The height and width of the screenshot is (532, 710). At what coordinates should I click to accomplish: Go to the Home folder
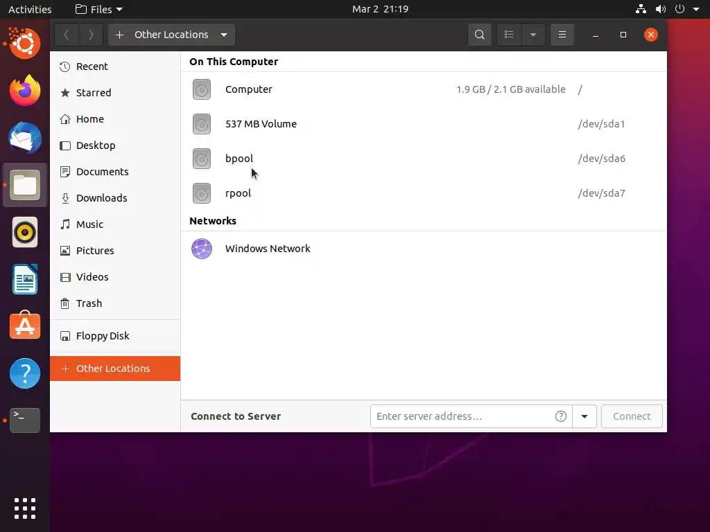pyautogui.click(x=115, y=119)
